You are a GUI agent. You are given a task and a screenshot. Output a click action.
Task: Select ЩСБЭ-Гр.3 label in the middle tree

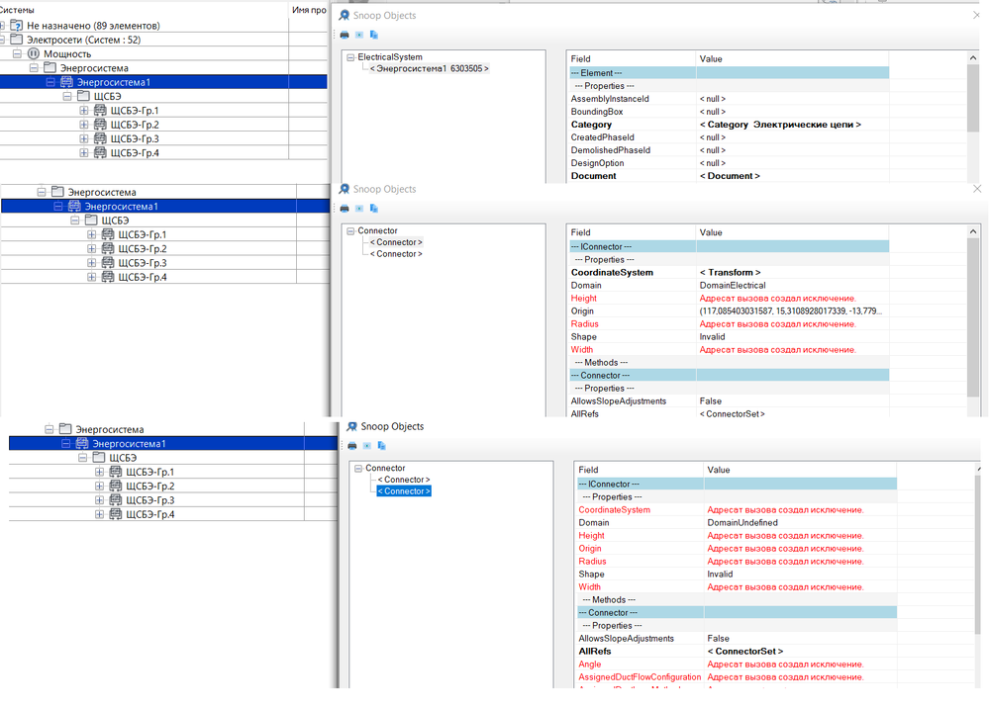pos(143,263)
